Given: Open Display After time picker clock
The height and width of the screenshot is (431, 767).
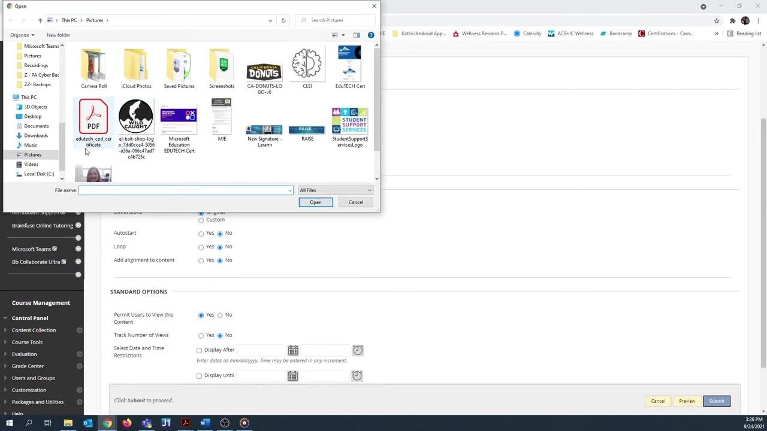Looking at the screenshot, I should pyautogui.click(x=358, y=350).
